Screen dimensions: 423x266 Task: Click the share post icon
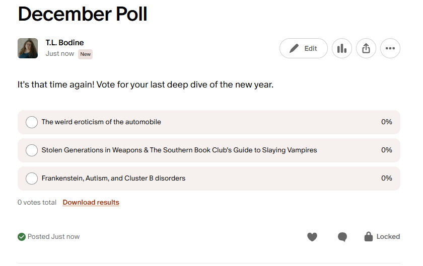[366, 49]
